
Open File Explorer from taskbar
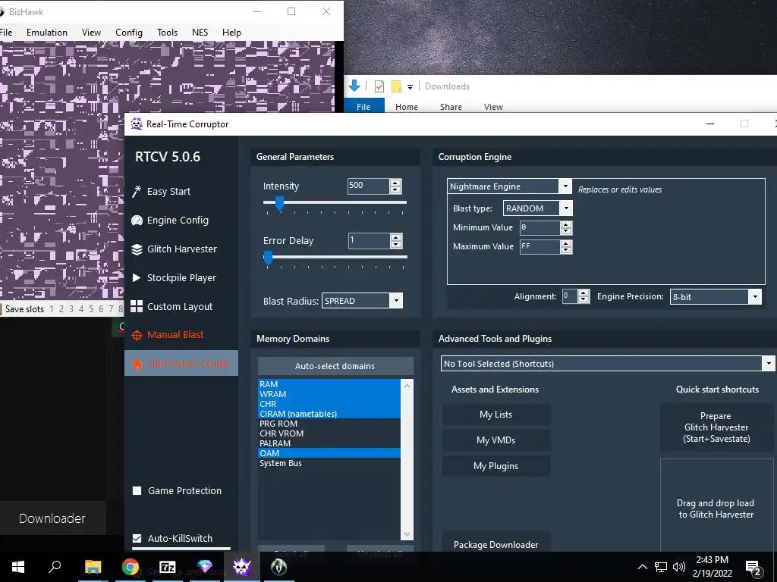click(93, 567)
